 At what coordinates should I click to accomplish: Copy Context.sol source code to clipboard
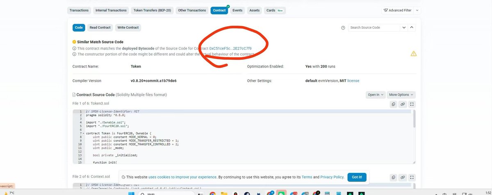pos(394,177)
